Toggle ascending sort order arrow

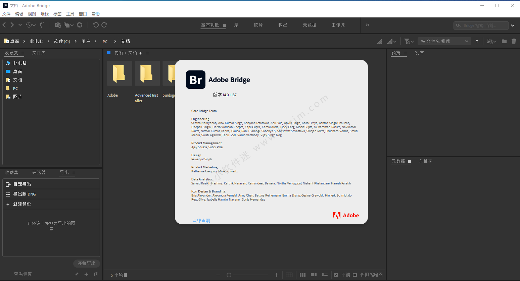click(x=477, y=41)
